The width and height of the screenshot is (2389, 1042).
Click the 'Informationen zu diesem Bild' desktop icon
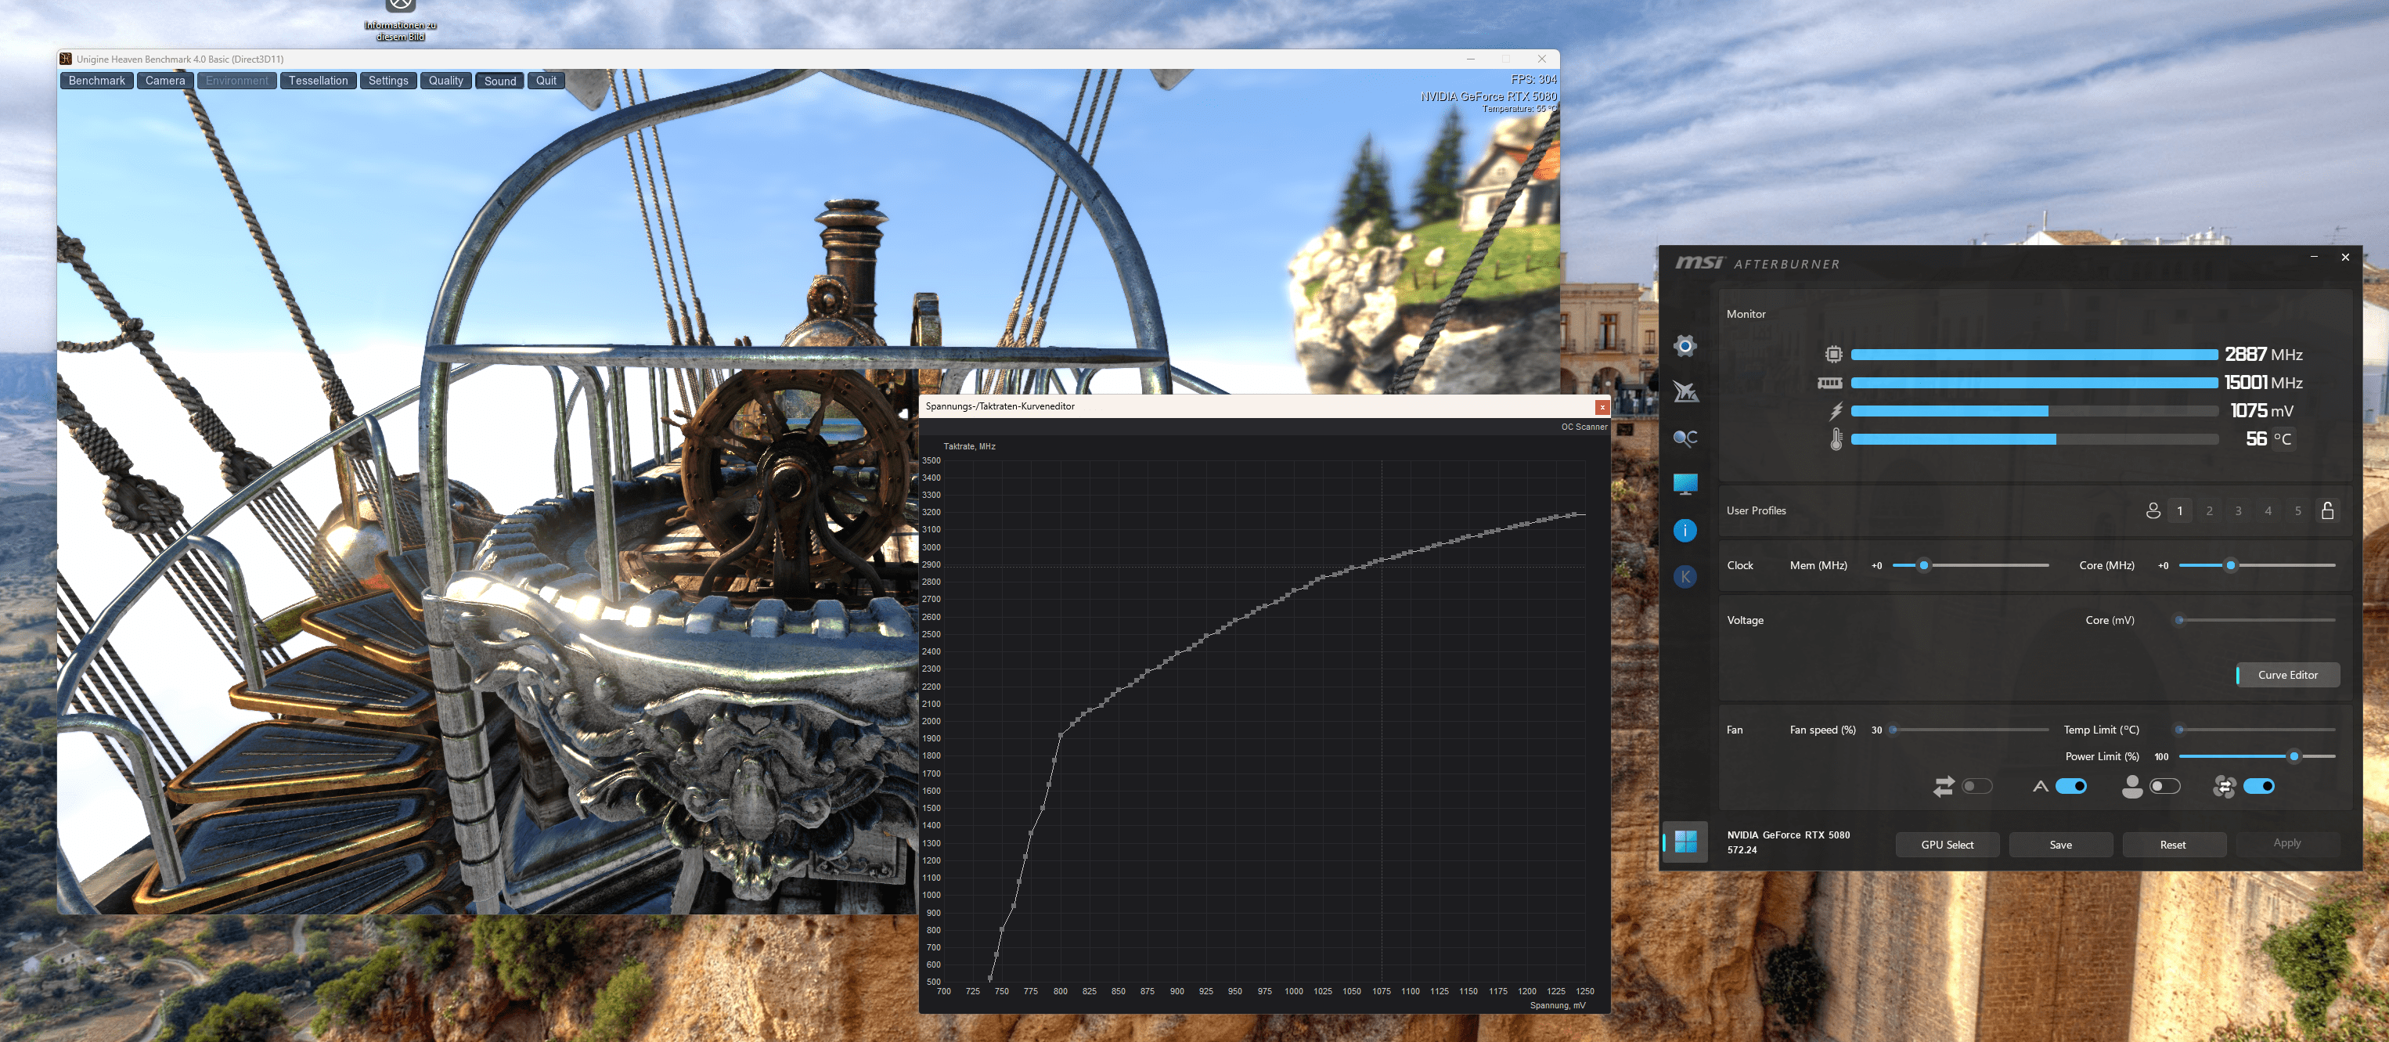(400, 20)
